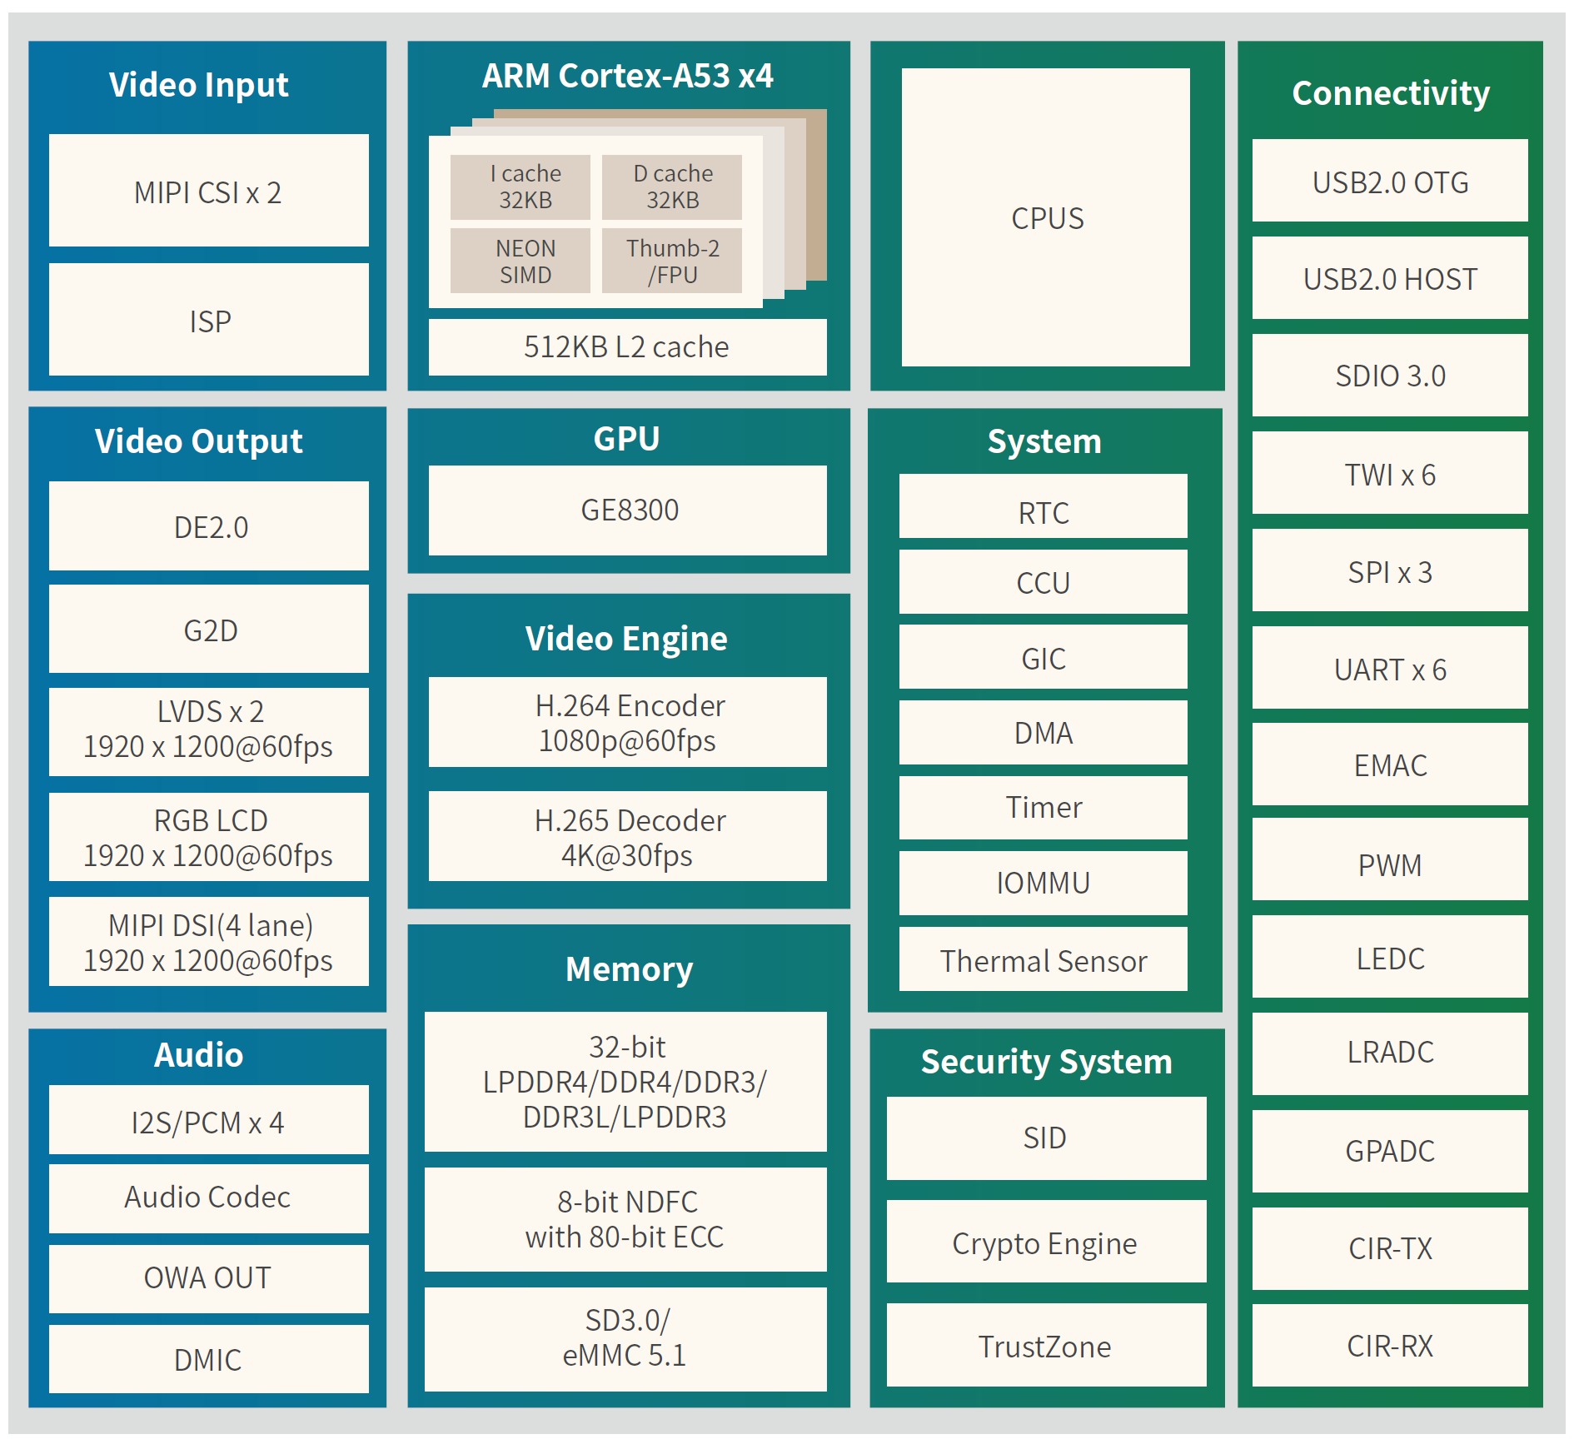Click the 512KB L2 cache bar
Viewport: 1574px width, 1444px height.
click(x=627, y=346)
